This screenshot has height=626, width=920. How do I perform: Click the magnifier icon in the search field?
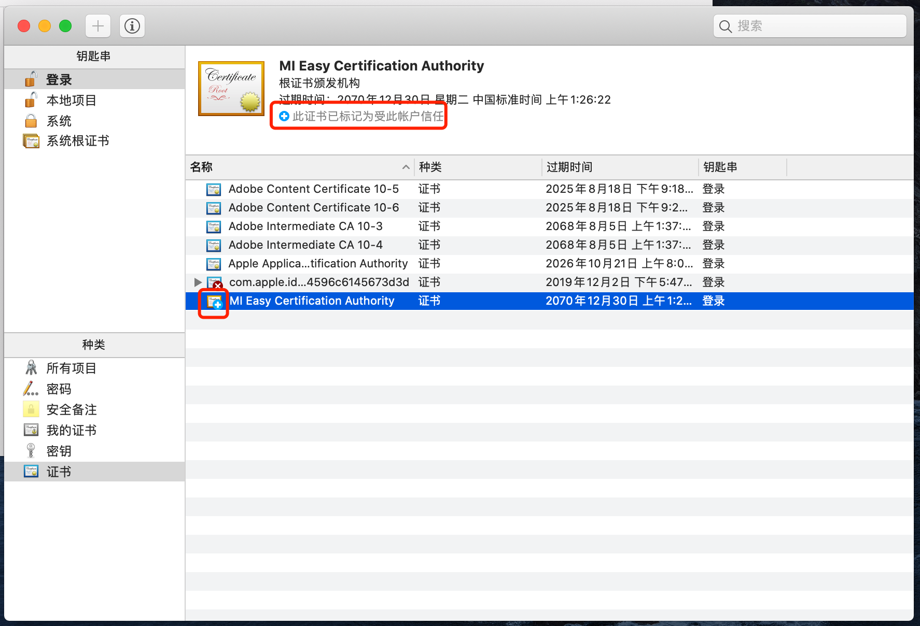pos(726,26)
